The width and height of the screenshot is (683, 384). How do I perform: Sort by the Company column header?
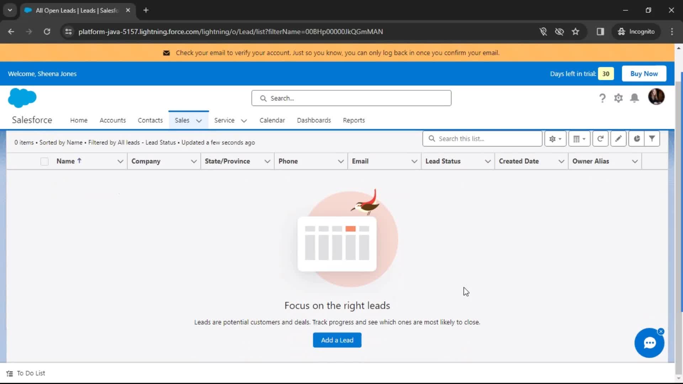(146, 161)
